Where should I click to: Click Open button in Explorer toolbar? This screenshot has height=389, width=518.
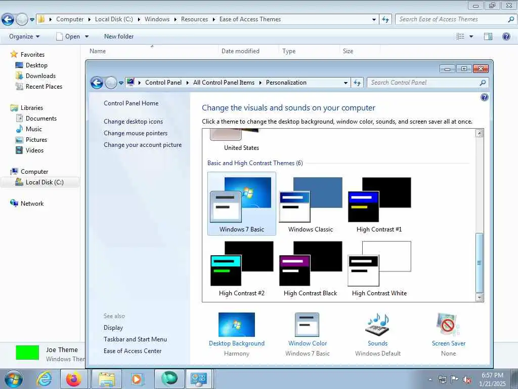pos(68,36)
